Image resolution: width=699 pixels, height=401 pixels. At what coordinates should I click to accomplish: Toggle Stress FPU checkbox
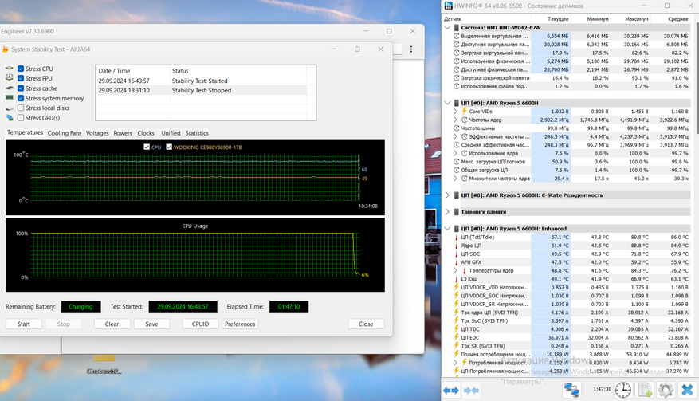tap(21, 78)
